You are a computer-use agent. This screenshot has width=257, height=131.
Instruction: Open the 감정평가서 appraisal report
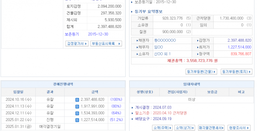coord(77,44)
